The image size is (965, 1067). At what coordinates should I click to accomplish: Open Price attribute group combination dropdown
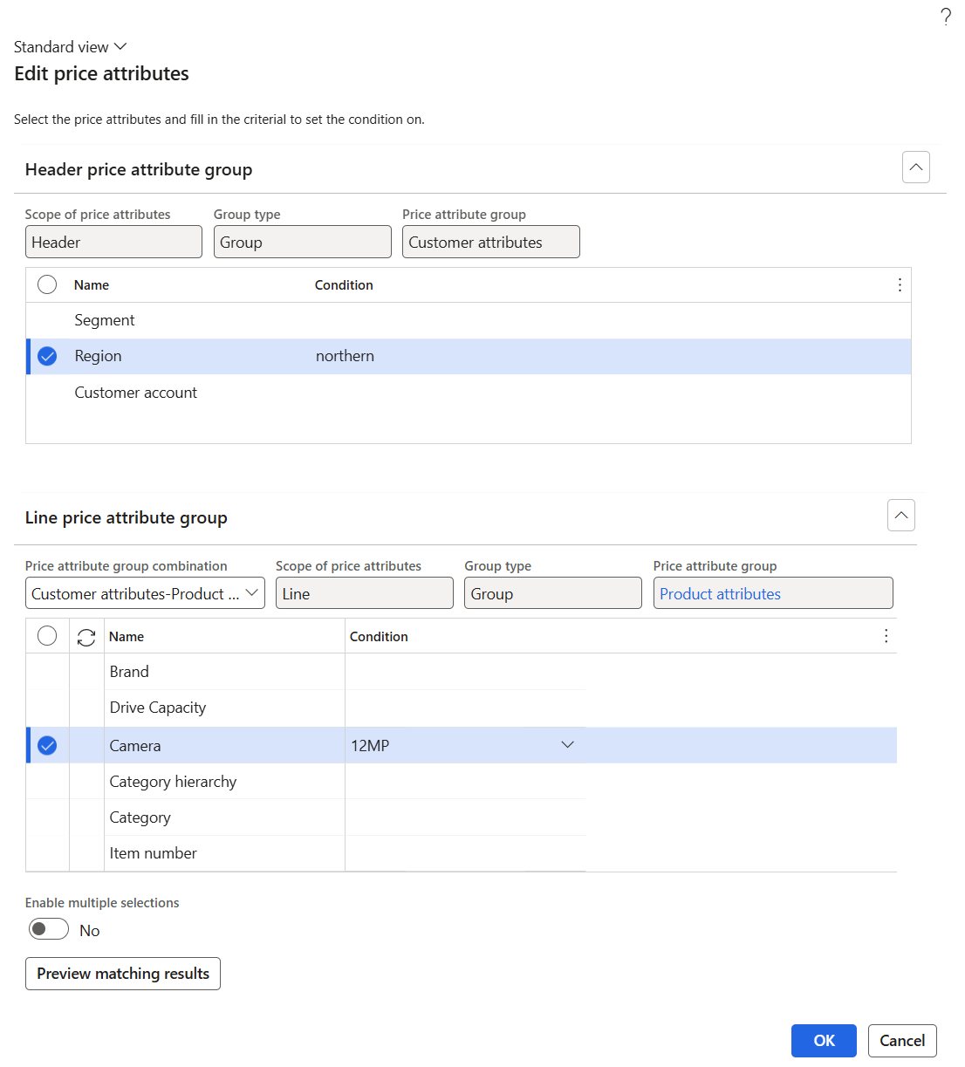tap(145, 593)
